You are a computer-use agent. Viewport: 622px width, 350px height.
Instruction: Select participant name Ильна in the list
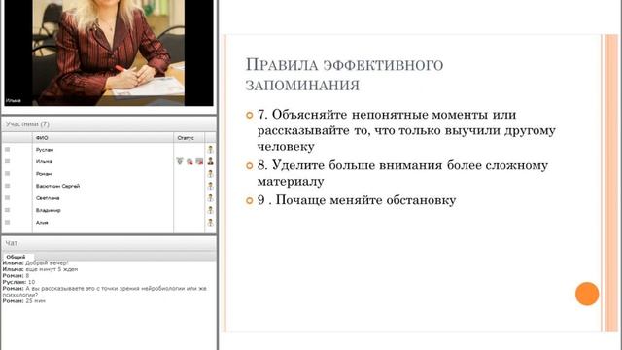(44, 162)
